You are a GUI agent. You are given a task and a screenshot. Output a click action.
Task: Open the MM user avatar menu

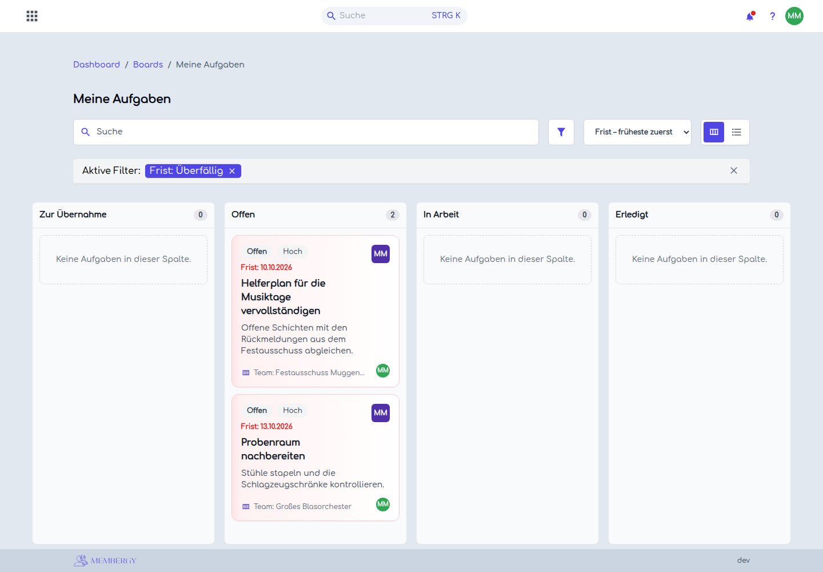[x=794, y=16]
